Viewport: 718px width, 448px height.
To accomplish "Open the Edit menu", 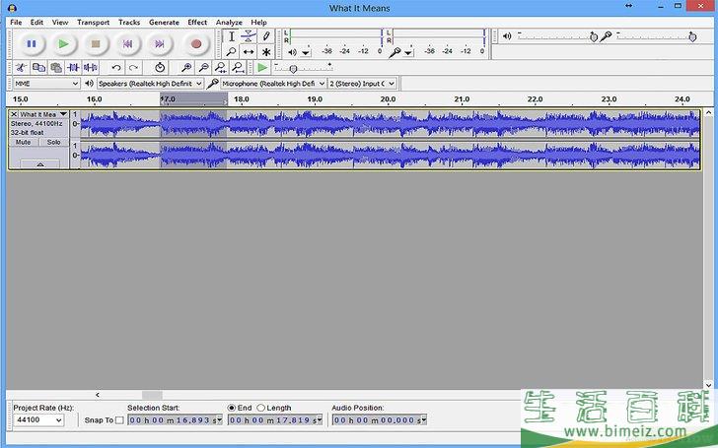I will coord(37,22).
